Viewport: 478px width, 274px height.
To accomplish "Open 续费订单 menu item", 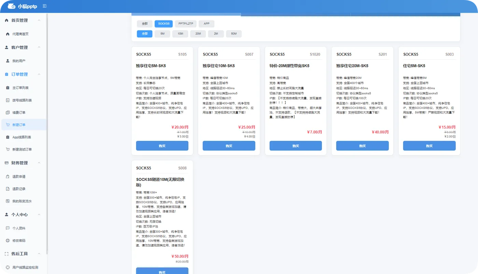I will coord(24,113).
